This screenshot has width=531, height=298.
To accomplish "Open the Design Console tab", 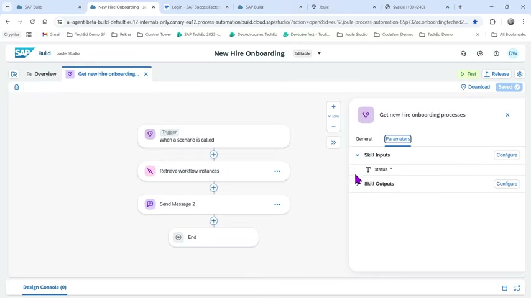I will 45,287.
